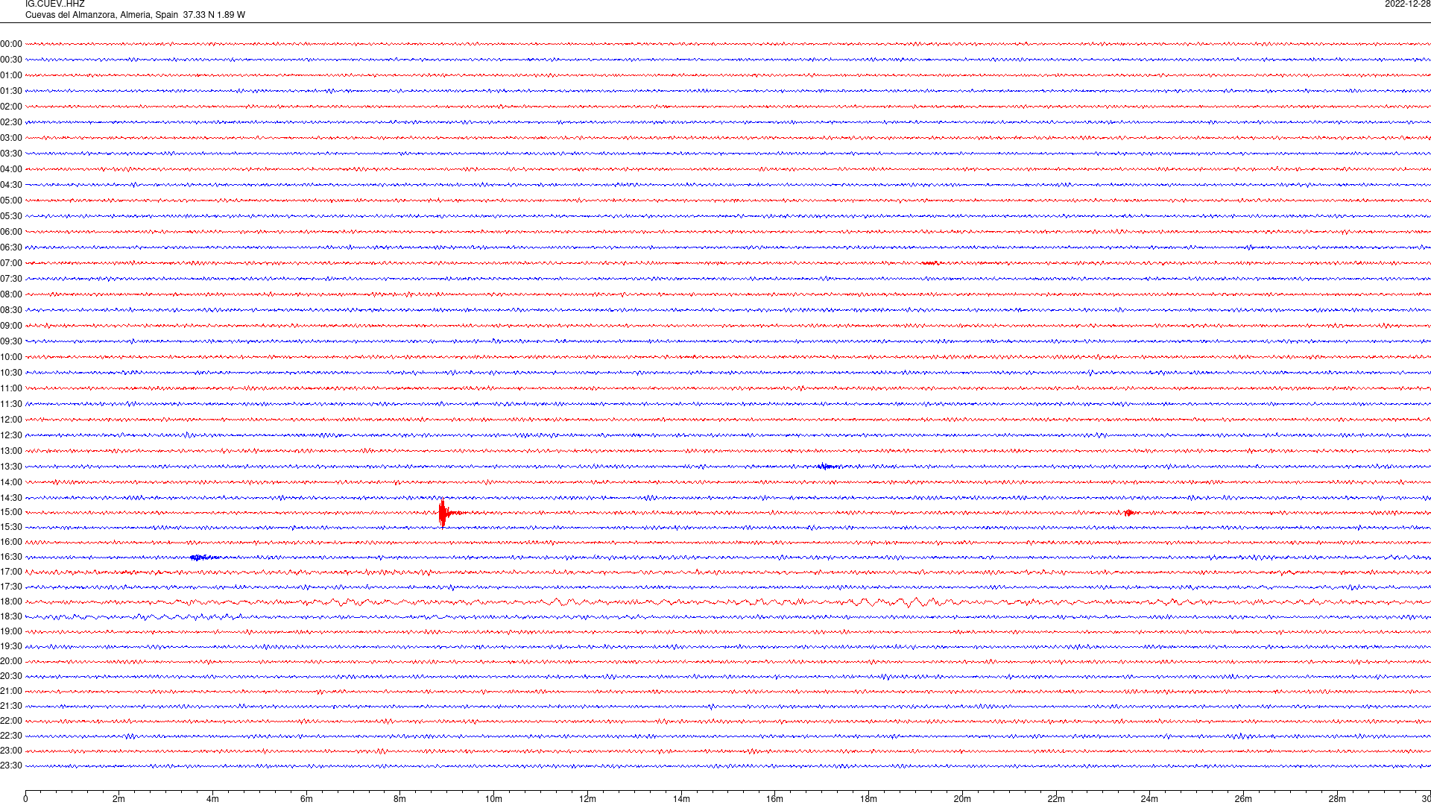Select the 14:00 time label

11,482
